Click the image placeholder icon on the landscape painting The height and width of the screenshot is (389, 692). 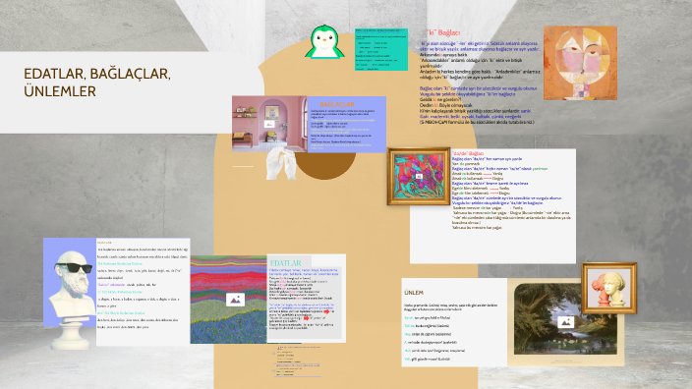pos(565,322)
